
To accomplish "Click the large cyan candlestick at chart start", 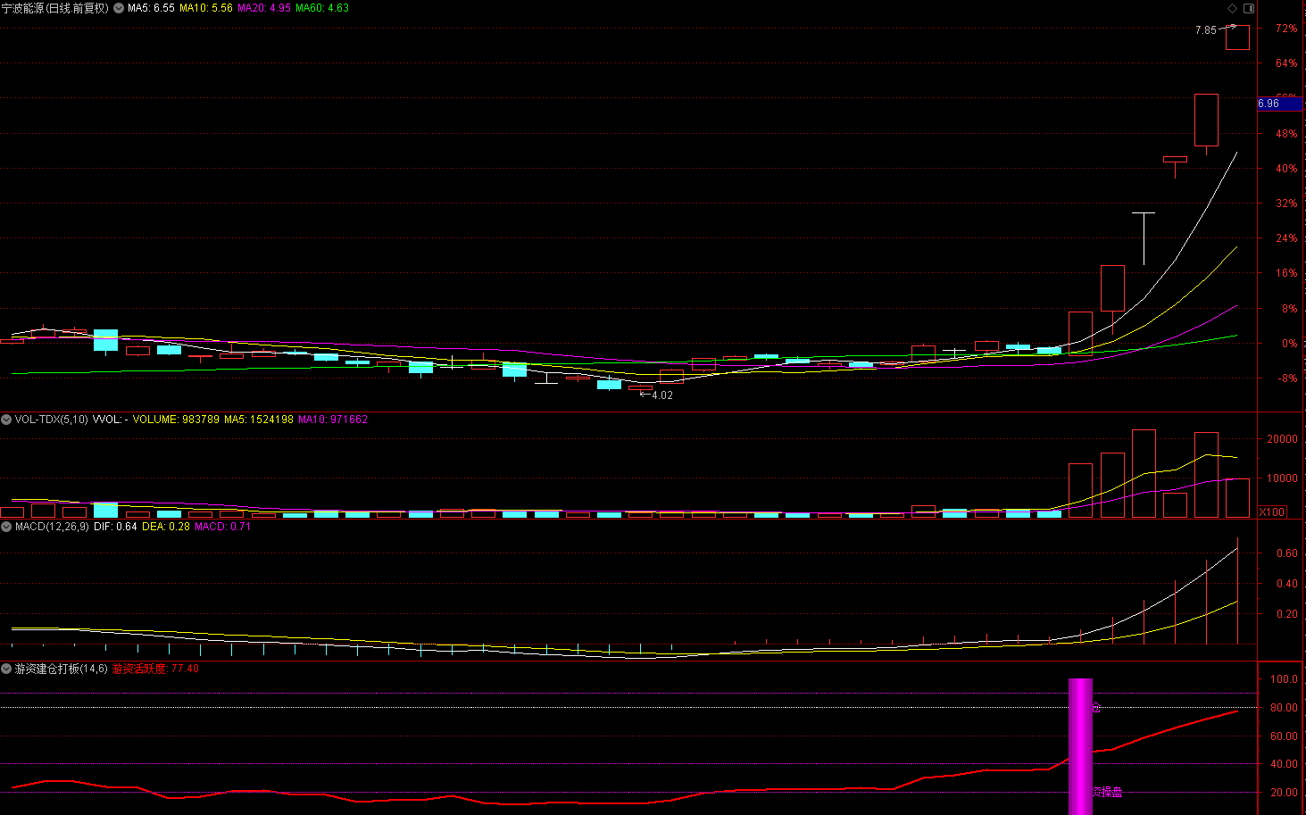I will tap(105, 340).
